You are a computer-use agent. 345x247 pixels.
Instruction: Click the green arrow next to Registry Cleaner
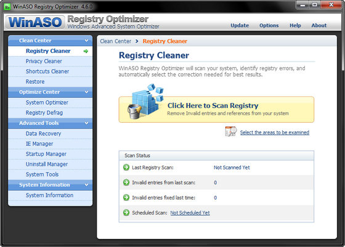click(86, 51)
